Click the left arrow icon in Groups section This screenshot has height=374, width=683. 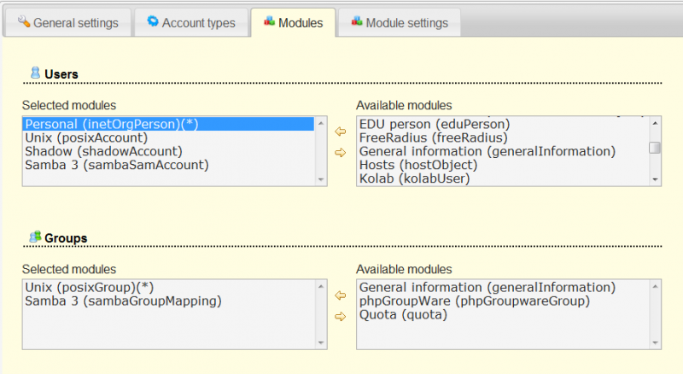[x=340, y=295]
